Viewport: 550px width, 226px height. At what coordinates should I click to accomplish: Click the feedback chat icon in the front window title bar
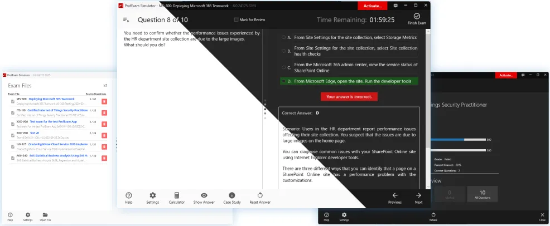(395, 6)
